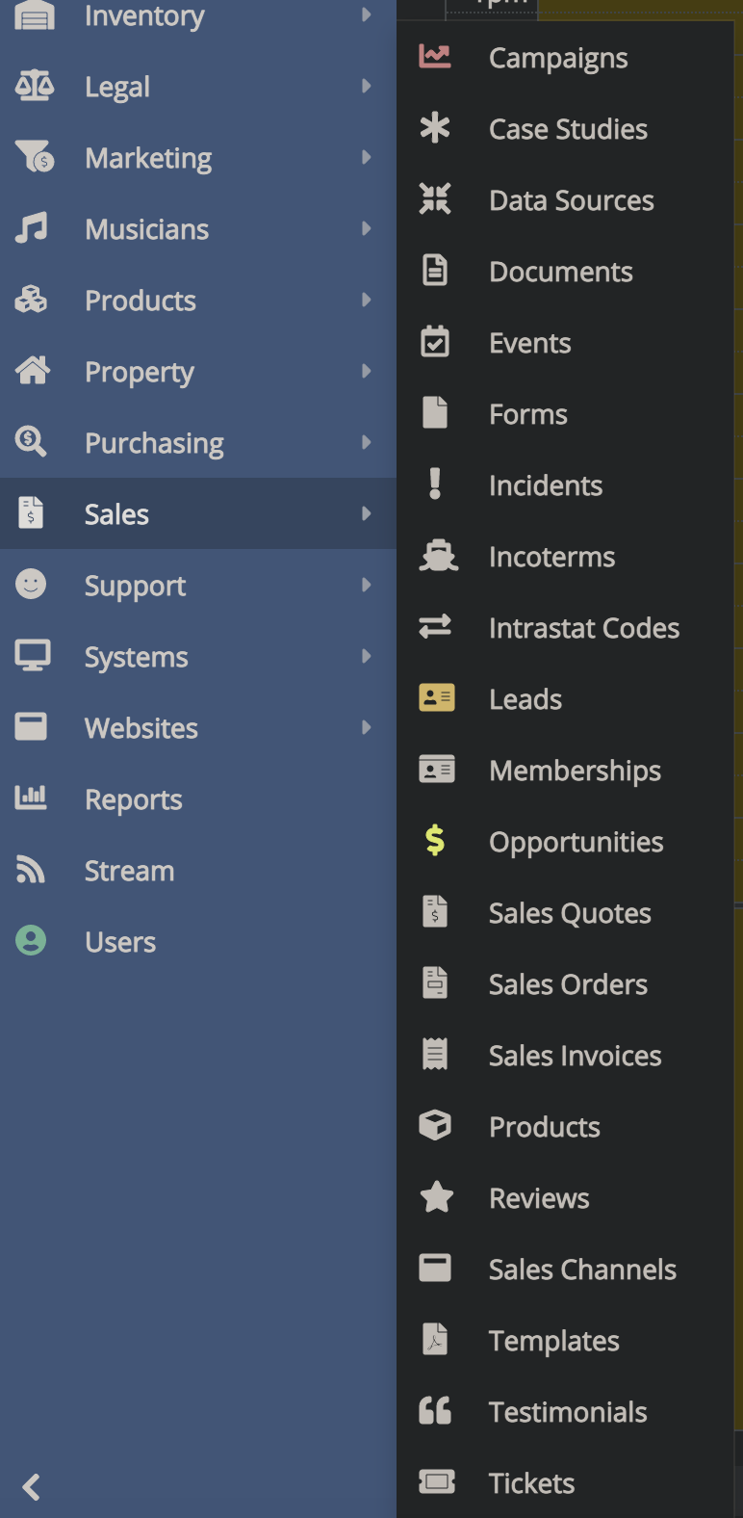This screenshot has width=743, height=1518.
Task: Click the Campaigns chart icon
Action: pyautogui.click(x=435, y=57)
